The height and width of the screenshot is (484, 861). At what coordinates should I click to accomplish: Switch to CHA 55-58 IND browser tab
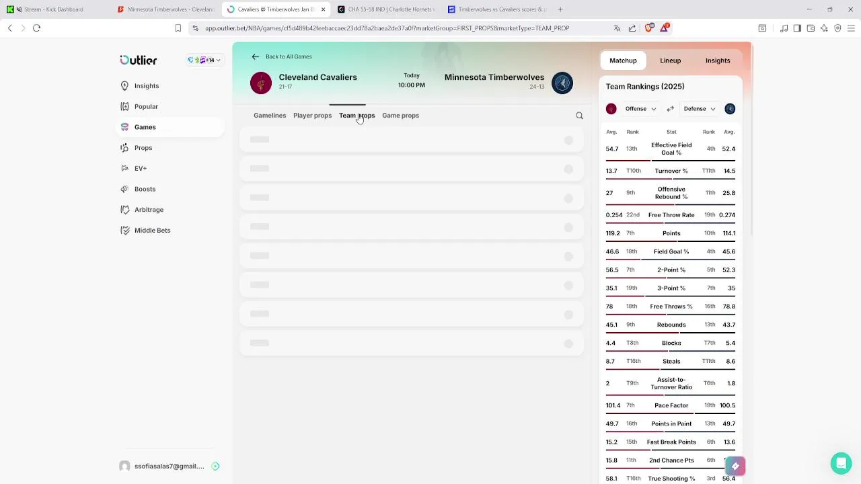coord(385,9)
